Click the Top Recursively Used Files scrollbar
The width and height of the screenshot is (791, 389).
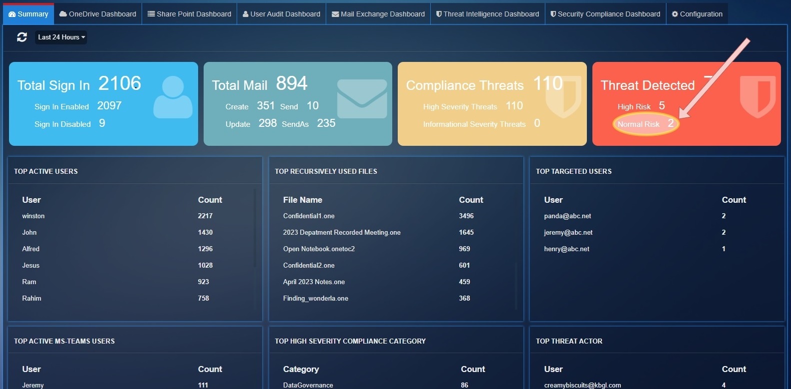click(x=516, y=286)
